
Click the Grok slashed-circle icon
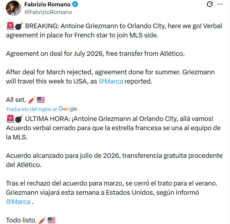click(x=210, y=4)
